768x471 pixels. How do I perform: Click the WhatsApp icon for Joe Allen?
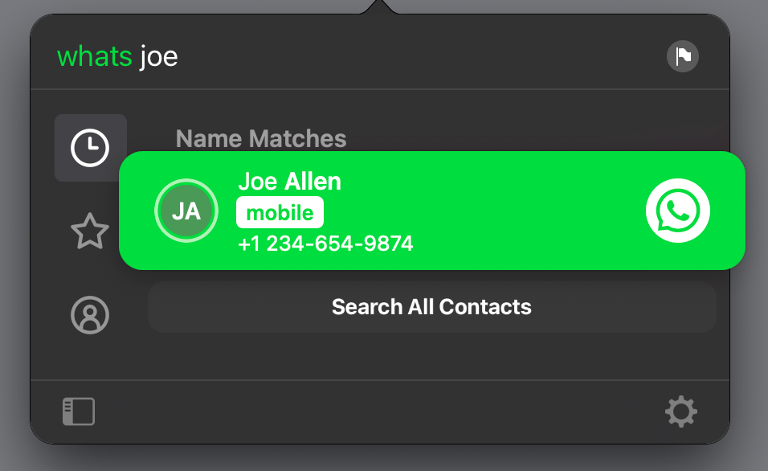pos(677,211)
